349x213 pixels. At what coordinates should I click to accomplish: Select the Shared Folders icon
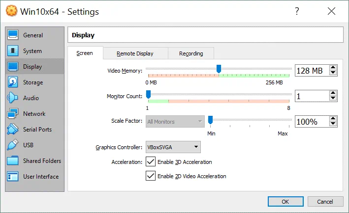click(x=13, y=161)
